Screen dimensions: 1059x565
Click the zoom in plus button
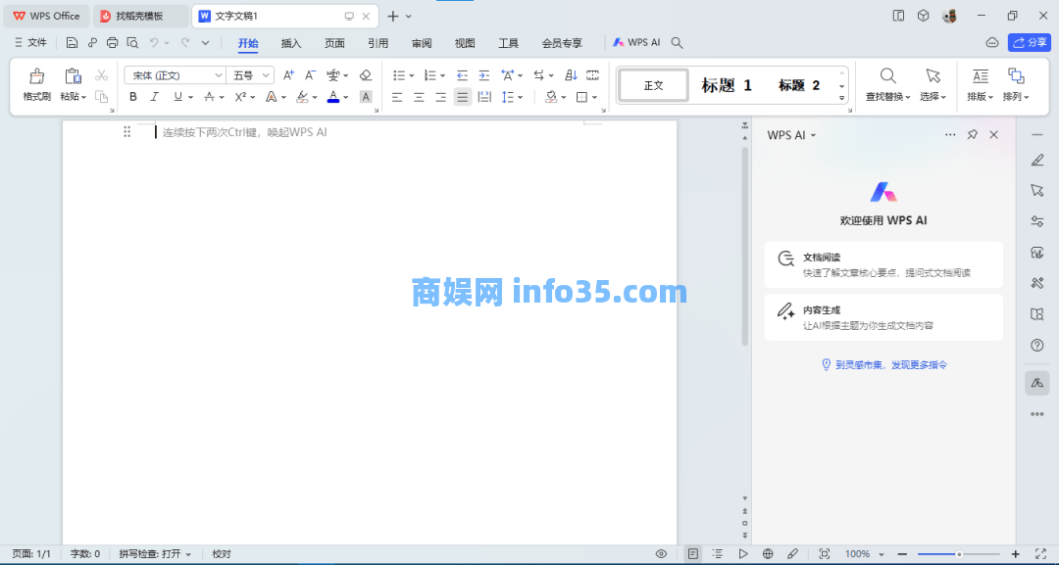1015,553
